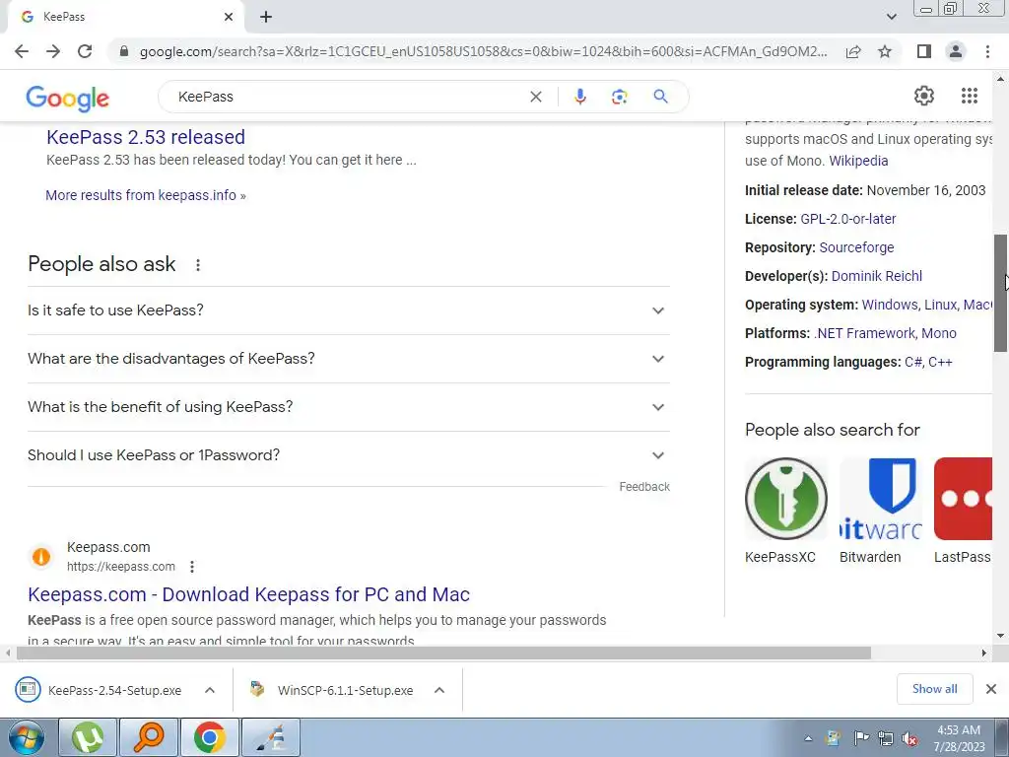Screen dimensions: 1009x757
Task: Open the C# programming language link
Action: coord(913,362)
